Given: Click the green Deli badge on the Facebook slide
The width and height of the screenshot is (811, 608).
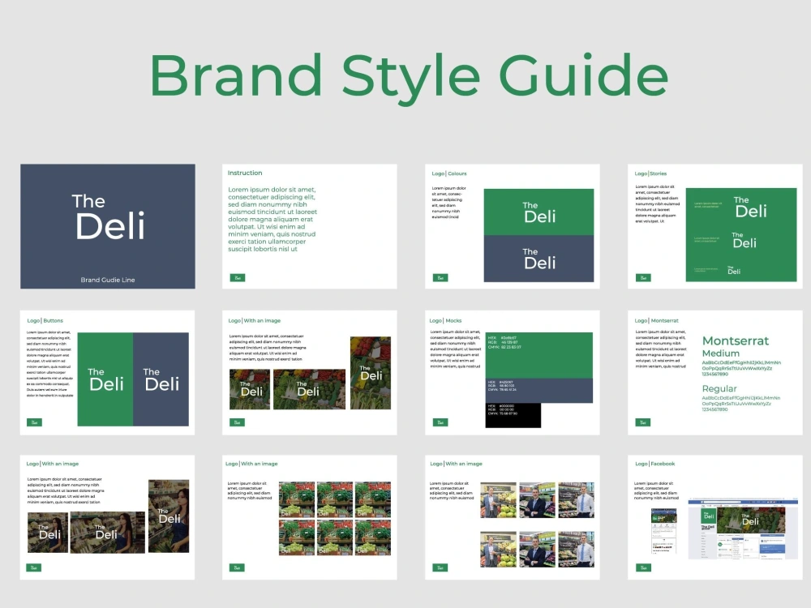Looking at the screenshot, I should pyautogui.click(x=644, y=567).
